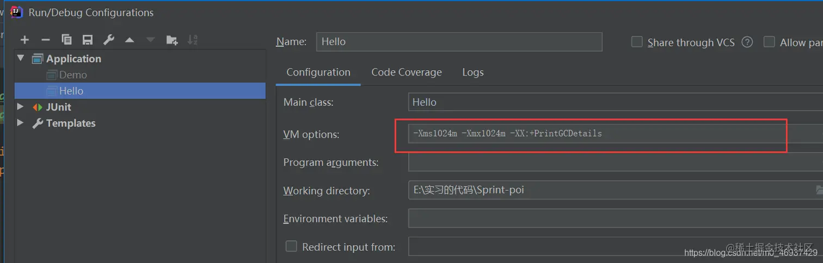Click the Environment variables label
Viewport: 823px width, 263px height.
(x=335, y=219)
